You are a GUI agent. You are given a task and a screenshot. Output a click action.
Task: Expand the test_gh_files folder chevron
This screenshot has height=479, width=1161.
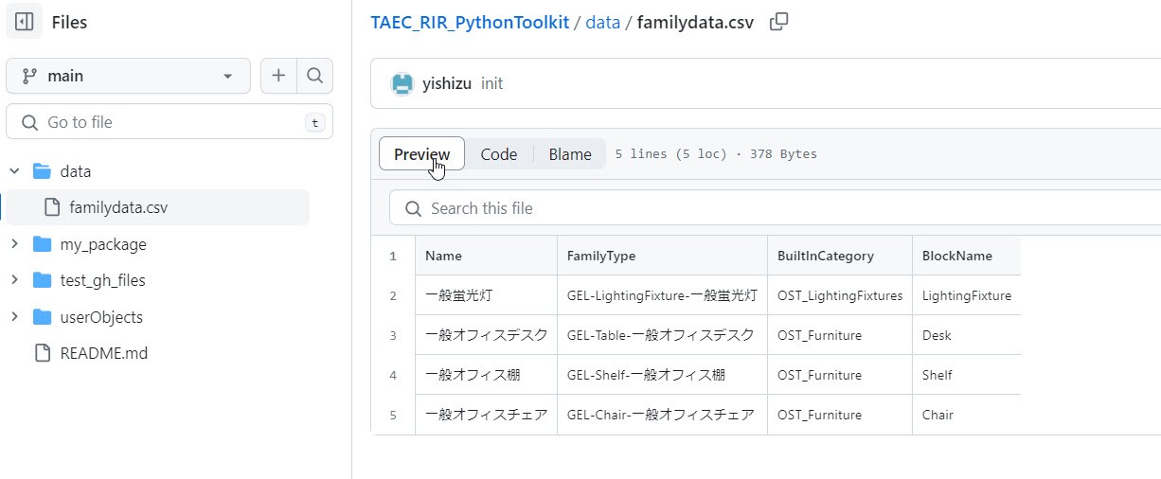[14, 280]
